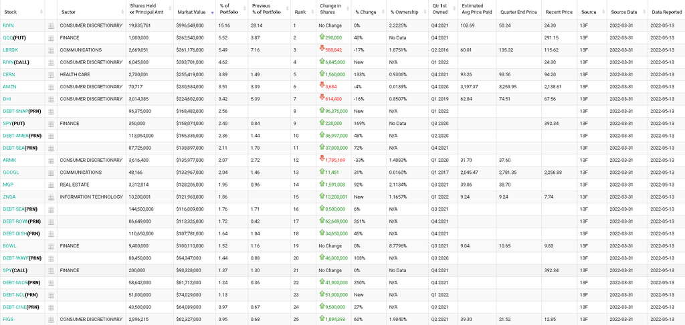Select the 8.7796% ownership cell
685x325 pixels.
click(407, 246)
